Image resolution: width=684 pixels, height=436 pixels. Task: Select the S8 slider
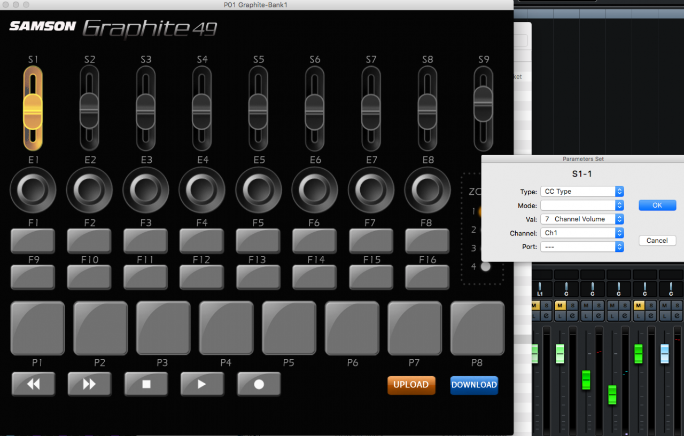[428, 109]
